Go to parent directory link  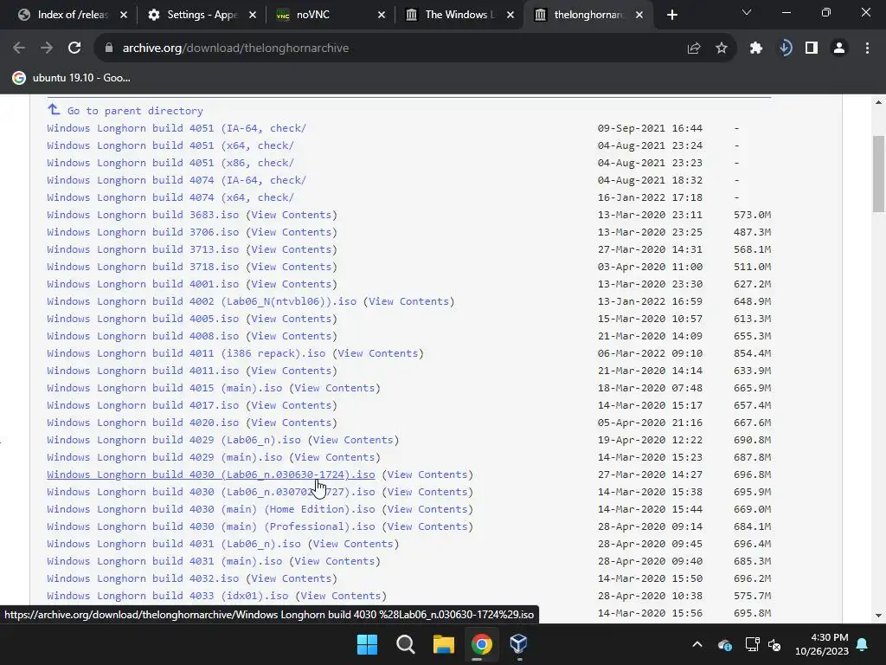coord(135,111)
